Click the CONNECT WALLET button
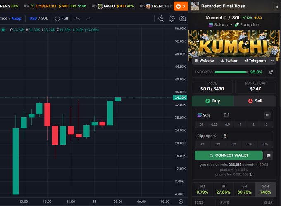Image resolution: width=281 pixels, height=206 pixels. (x=229, y=155)
